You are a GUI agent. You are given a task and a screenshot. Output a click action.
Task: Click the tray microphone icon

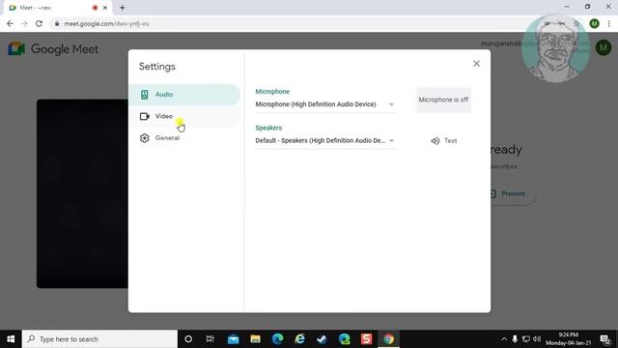pyautogui.click(x=515, y=339)
